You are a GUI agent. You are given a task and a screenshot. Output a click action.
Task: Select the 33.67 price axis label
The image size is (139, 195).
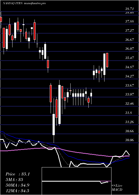pos(129,85)
